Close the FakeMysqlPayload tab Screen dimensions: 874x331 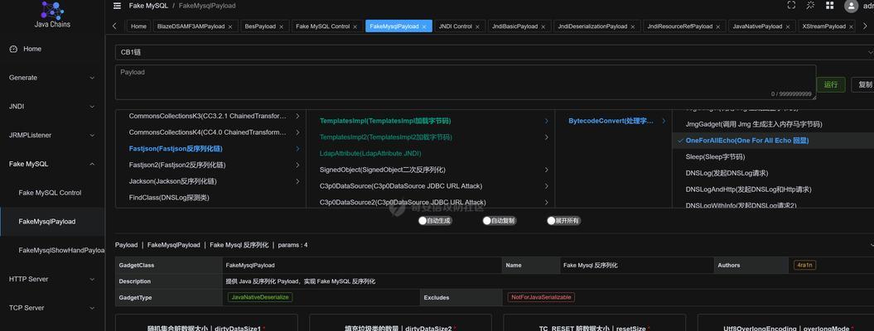coord(424,26)
